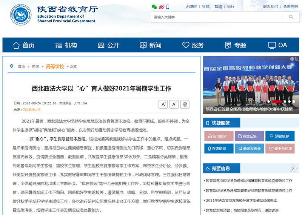The image size is (302, 215).
Task: Decrease article font size (A-)
Action: 174,104
